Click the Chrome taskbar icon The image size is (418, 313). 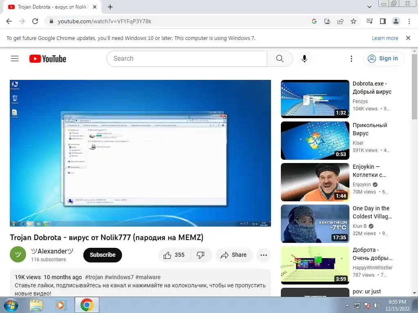[87, 305]
